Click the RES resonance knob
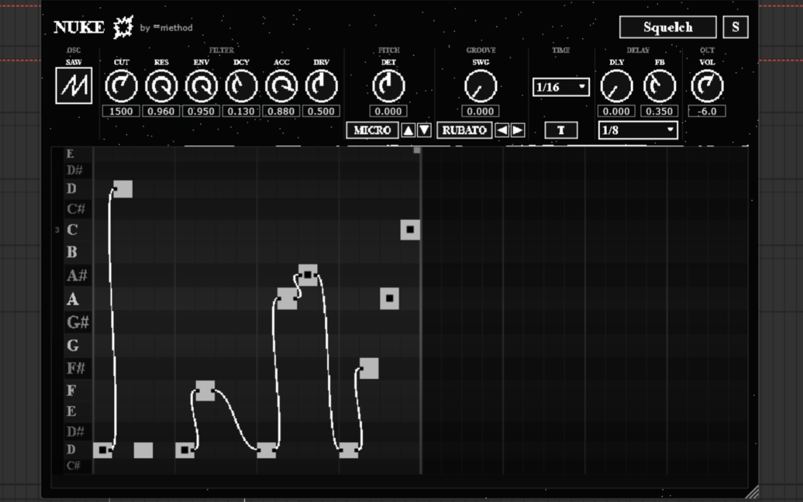The image size is (803, 502). click(161, 86)
